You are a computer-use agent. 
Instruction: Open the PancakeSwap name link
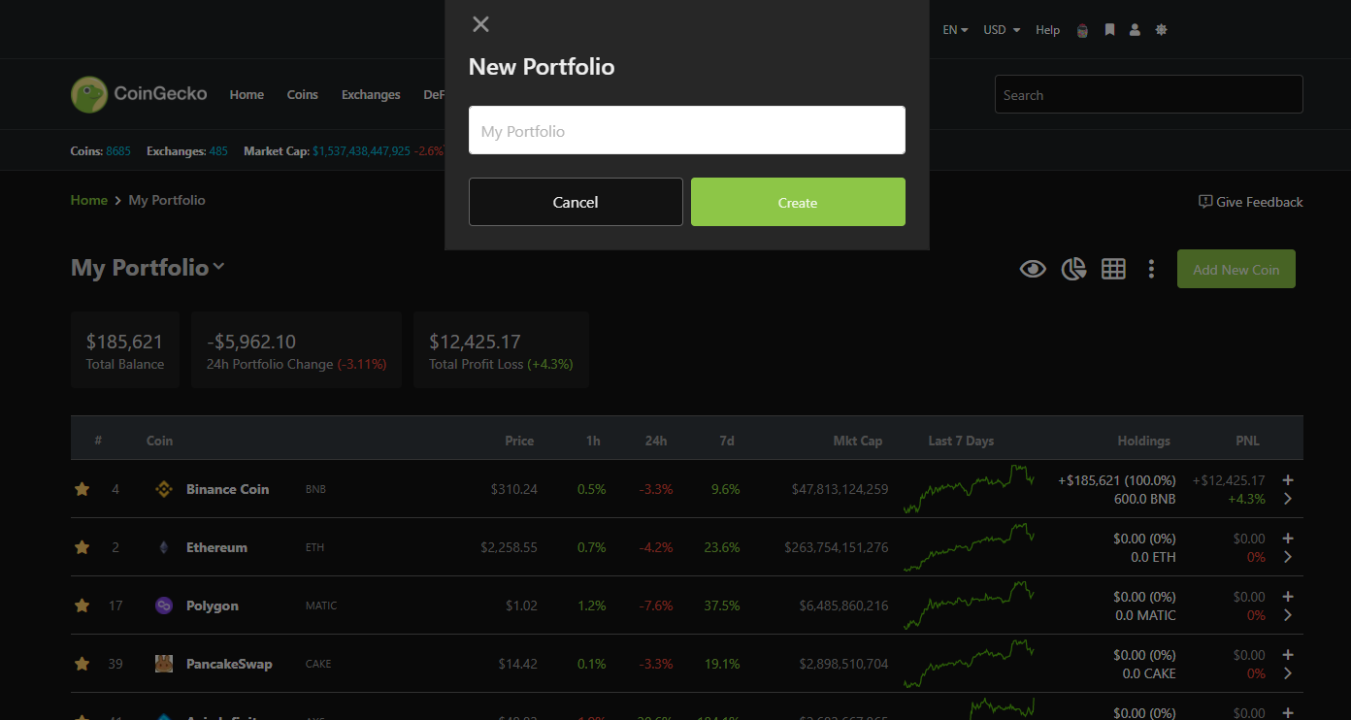point(229,664)
